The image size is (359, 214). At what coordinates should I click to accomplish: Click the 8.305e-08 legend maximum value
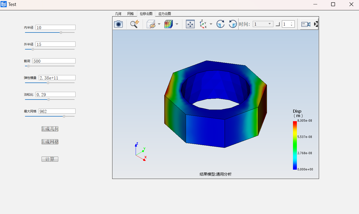tap(305, 120)
